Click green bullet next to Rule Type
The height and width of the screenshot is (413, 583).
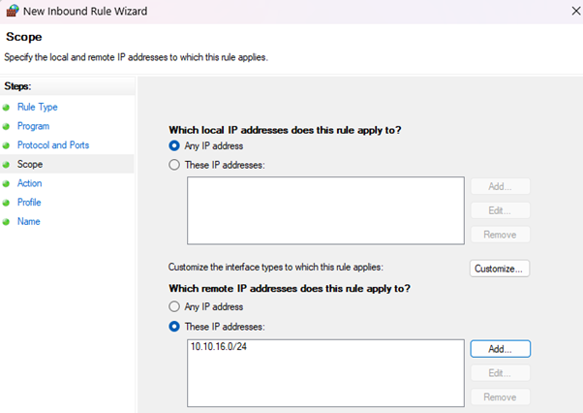tap(6, 108)
